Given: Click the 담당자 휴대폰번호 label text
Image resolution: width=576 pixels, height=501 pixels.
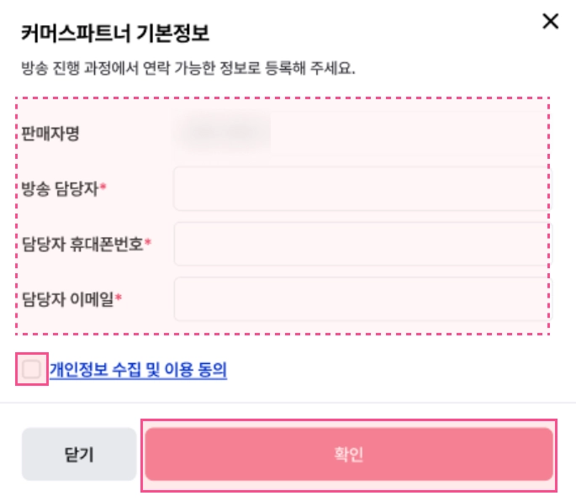Looking at the screenshot, I should tap(82, 244).
